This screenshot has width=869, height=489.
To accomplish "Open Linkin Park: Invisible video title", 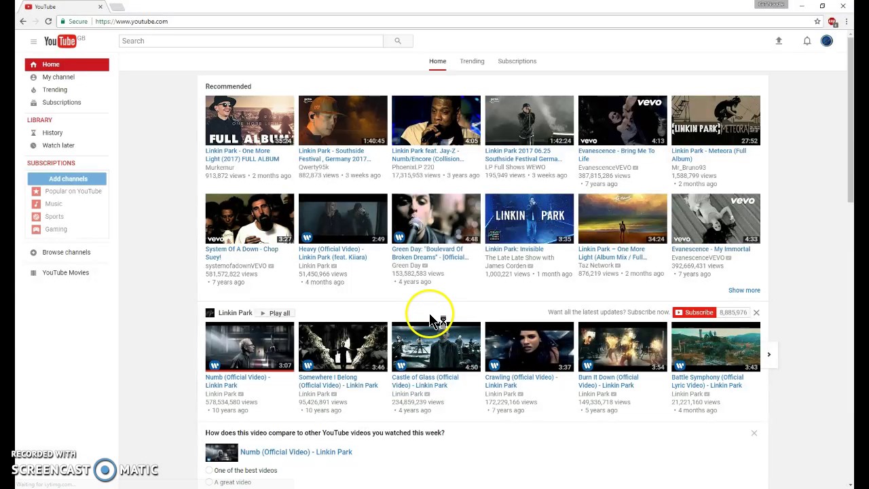I will [514, 249].
